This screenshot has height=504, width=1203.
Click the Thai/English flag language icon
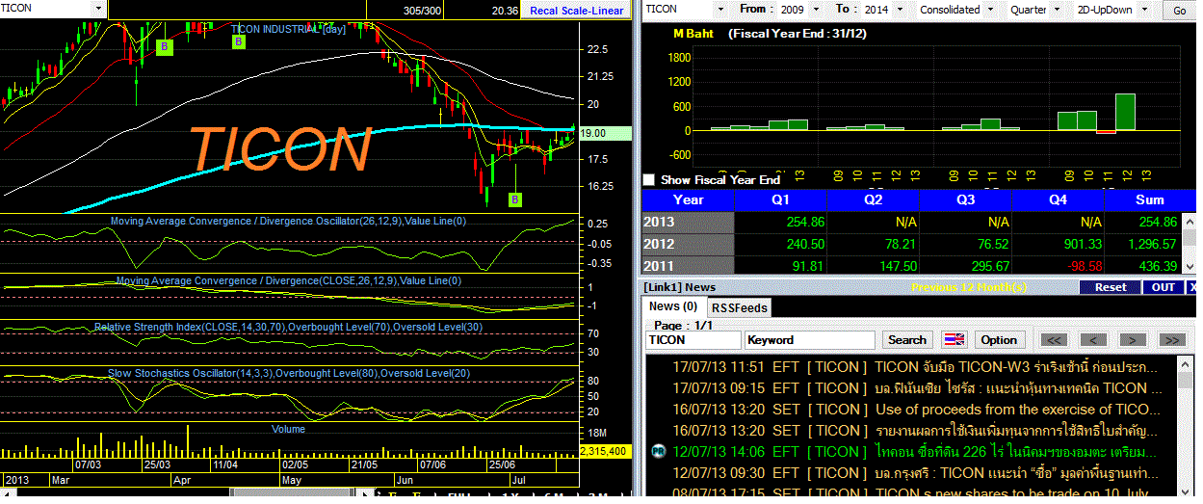pos(954,340)
